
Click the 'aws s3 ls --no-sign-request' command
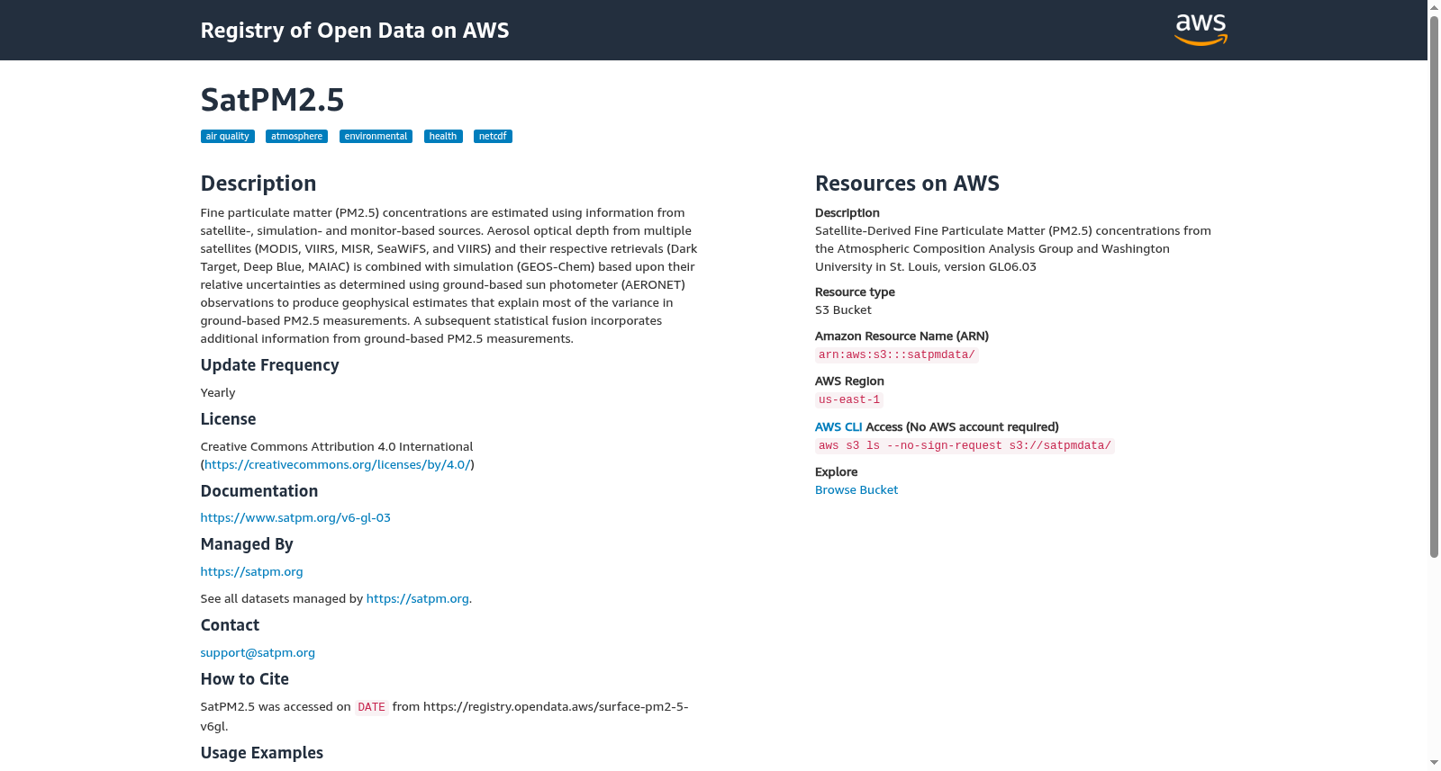point(965,446)
